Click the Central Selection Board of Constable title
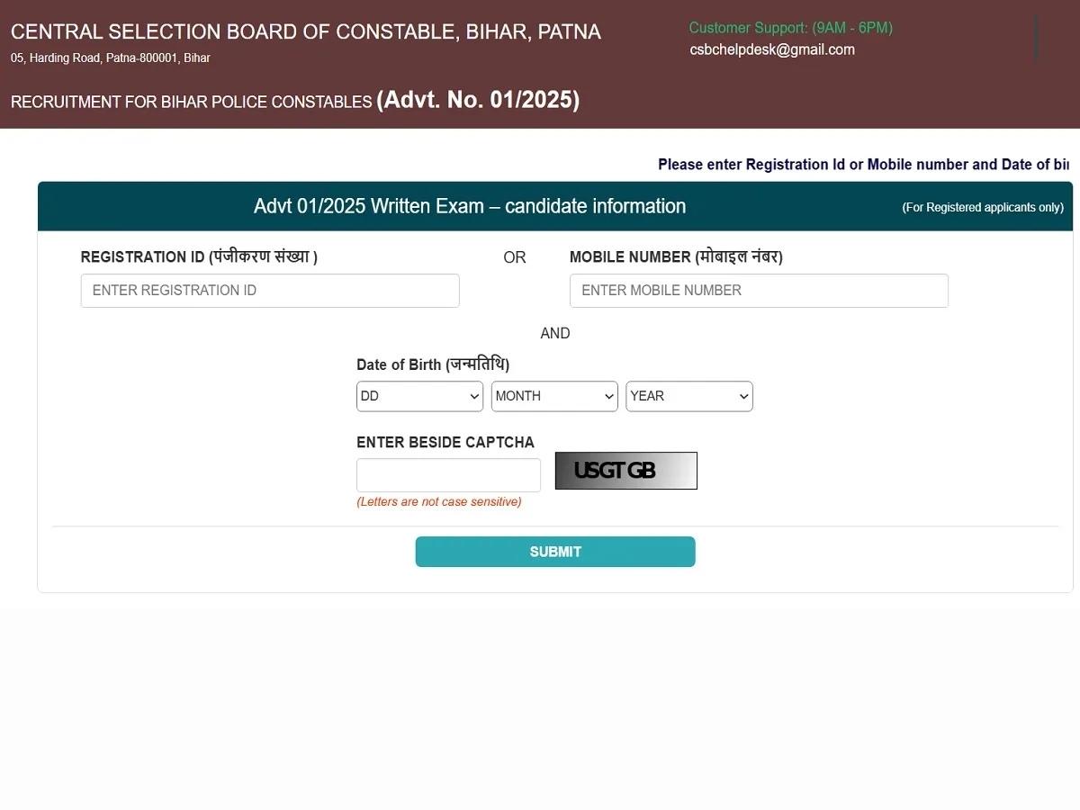Image resolution: width=1080 pixels, height=810 pixels. tap(306, 32)
